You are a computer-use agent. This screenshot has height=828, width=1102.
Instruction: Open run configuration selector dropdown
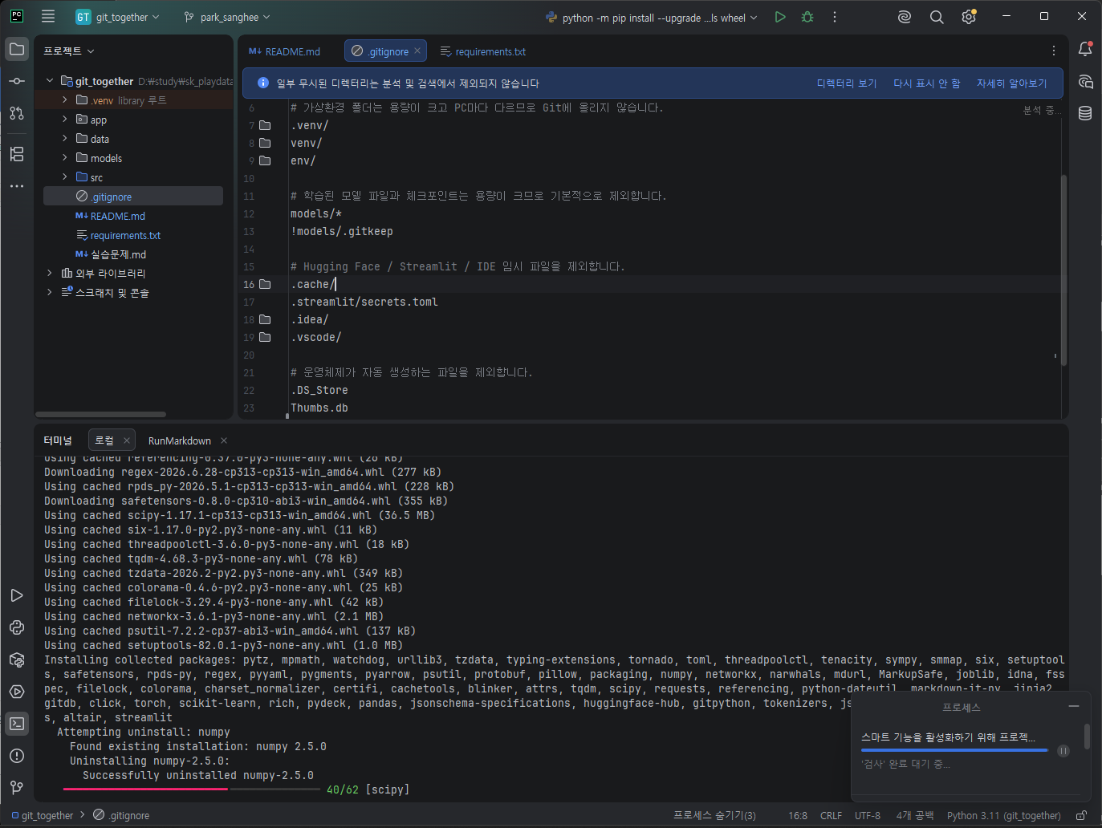pyautogui.click(x=651, y=18)
